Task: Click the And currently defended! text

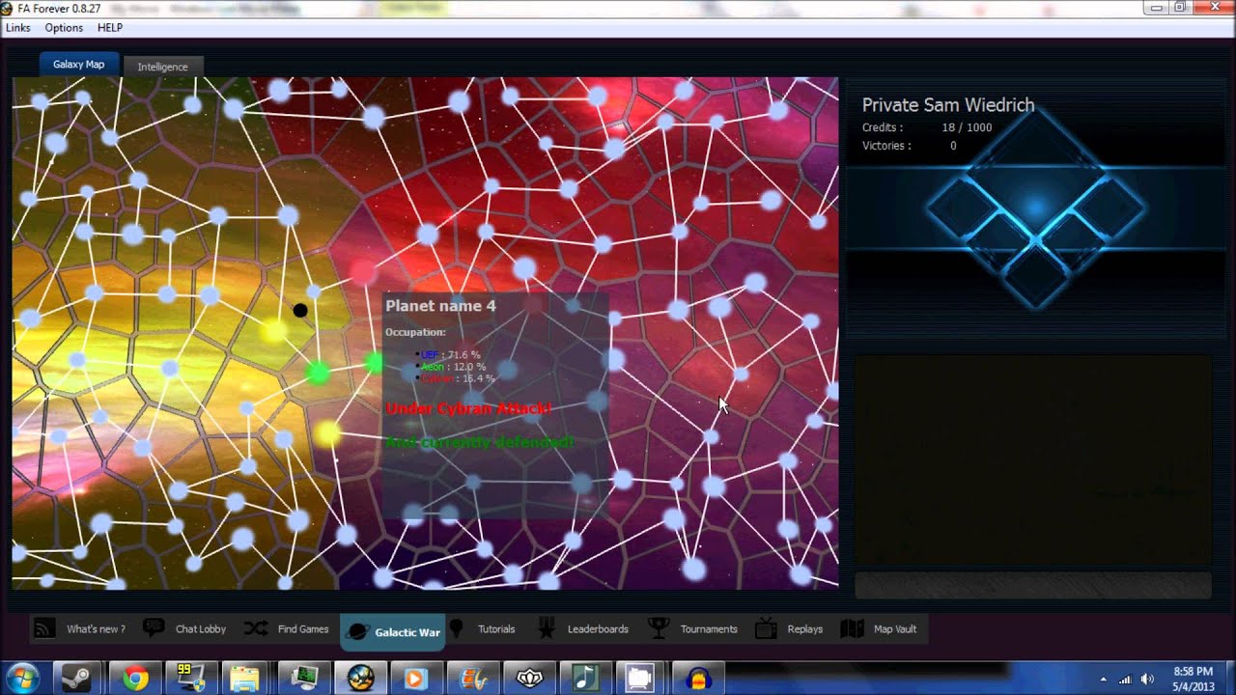Action: (x=480, y=442)
